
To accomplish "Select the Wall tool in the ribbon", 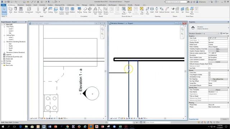I will point(10,10).
